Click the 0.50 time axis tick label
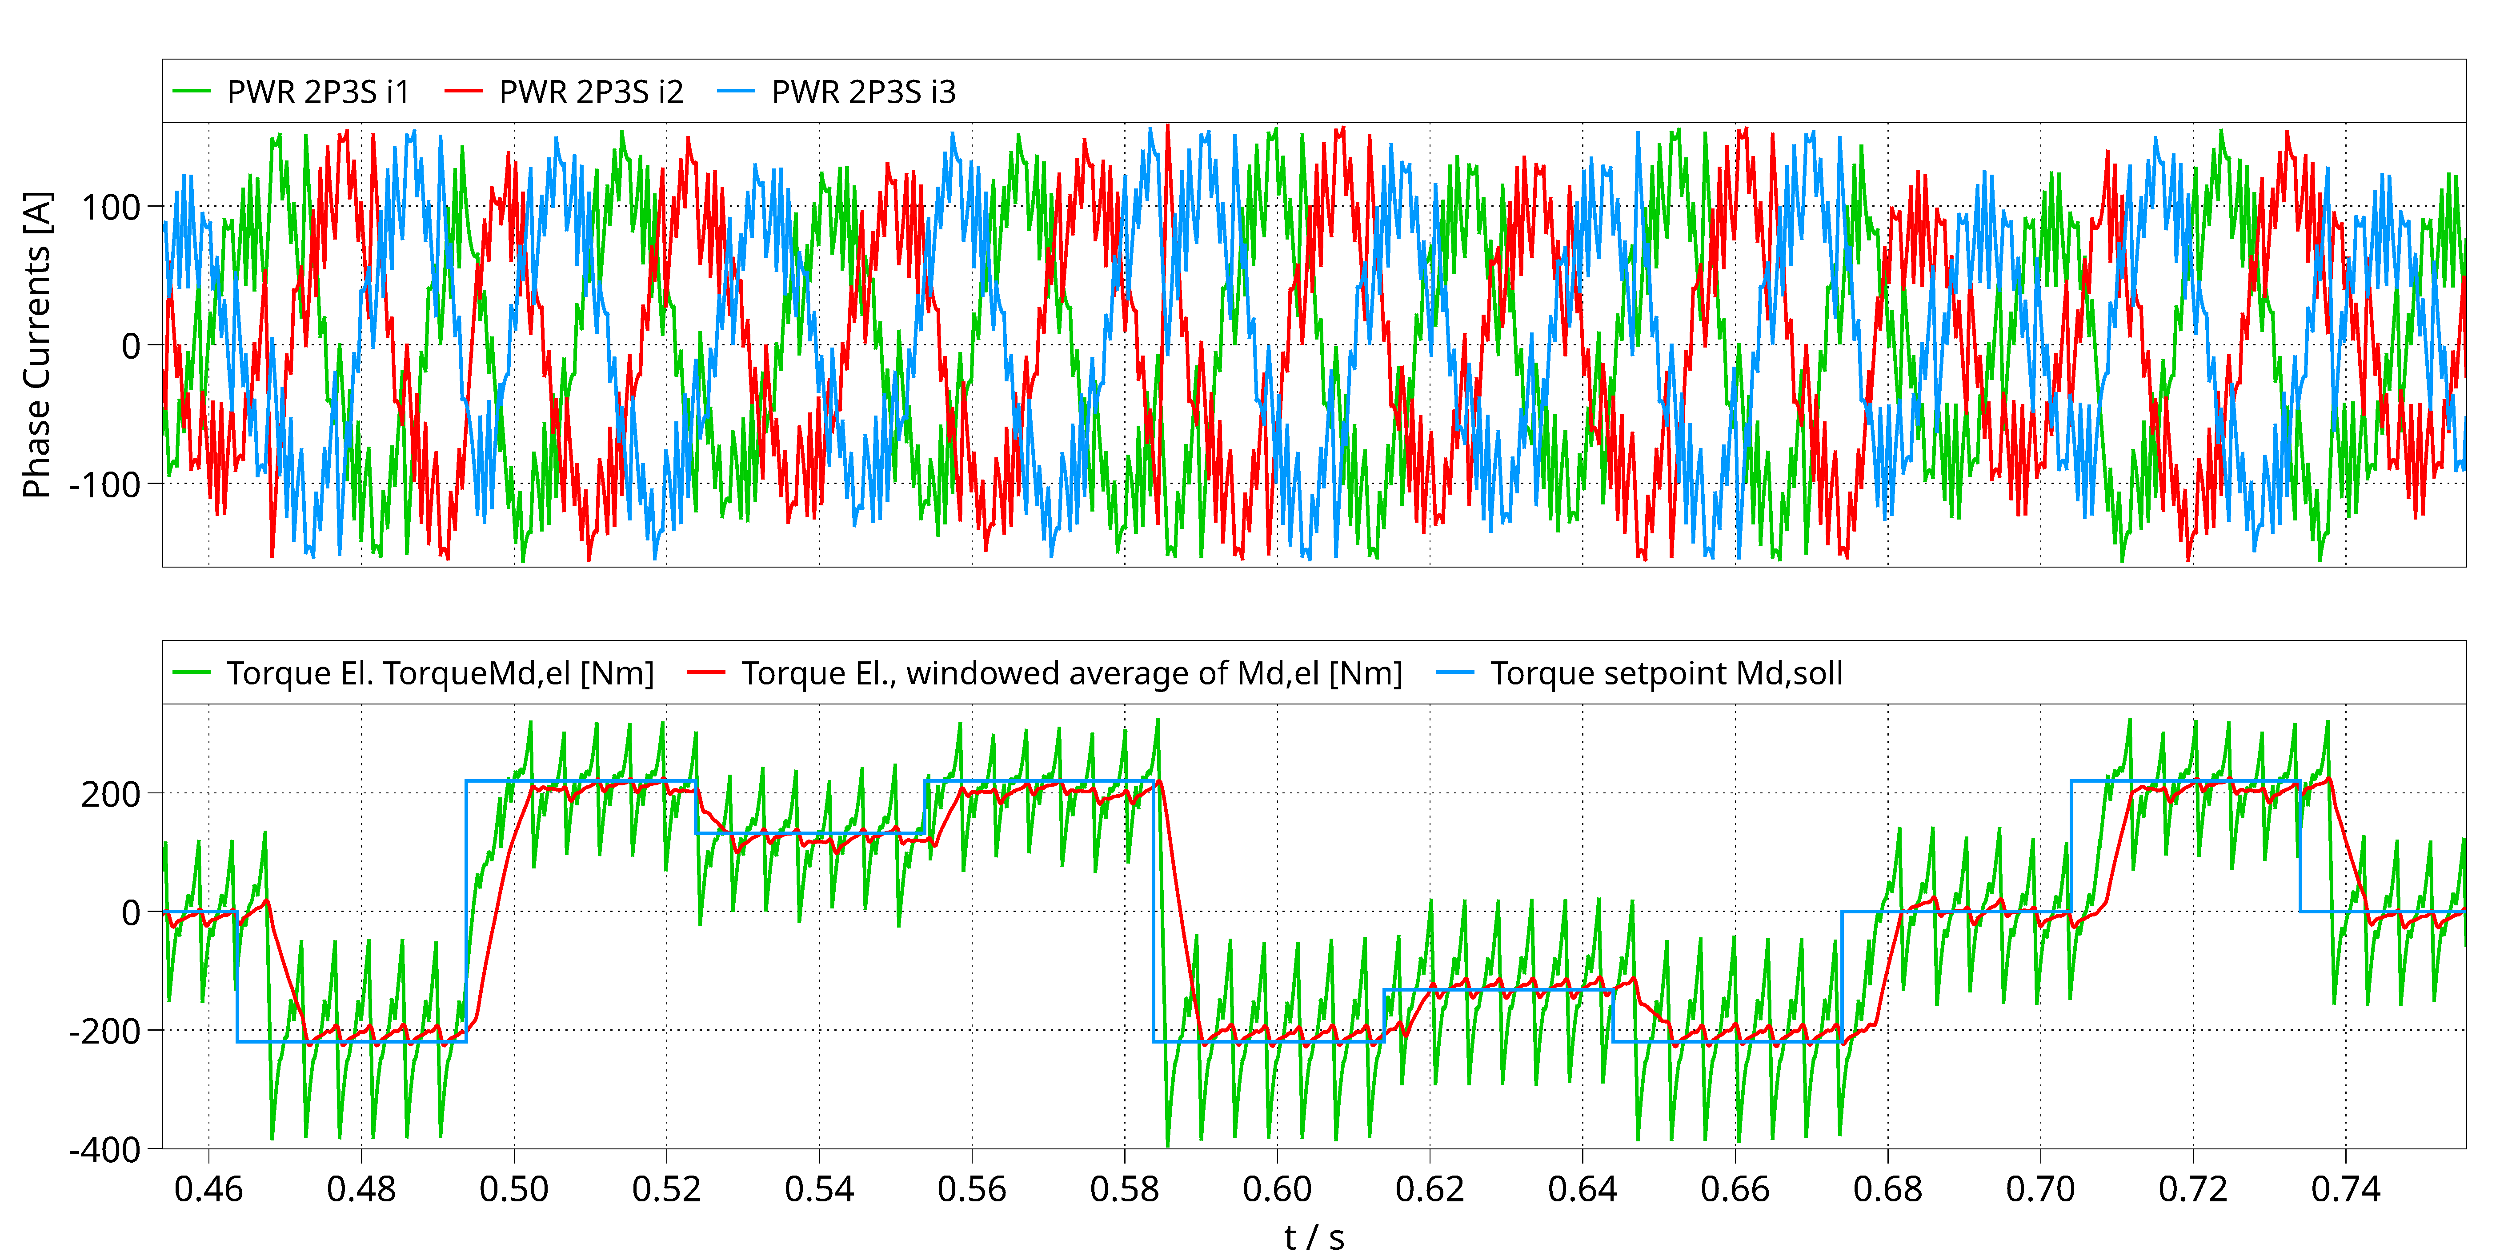2520x1260 pixels. pos(513,1190)
